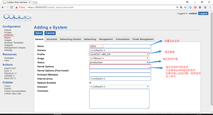Switch to the Management tab
The height and width of the screenshot is (115, 213).
tap(106, 39)
